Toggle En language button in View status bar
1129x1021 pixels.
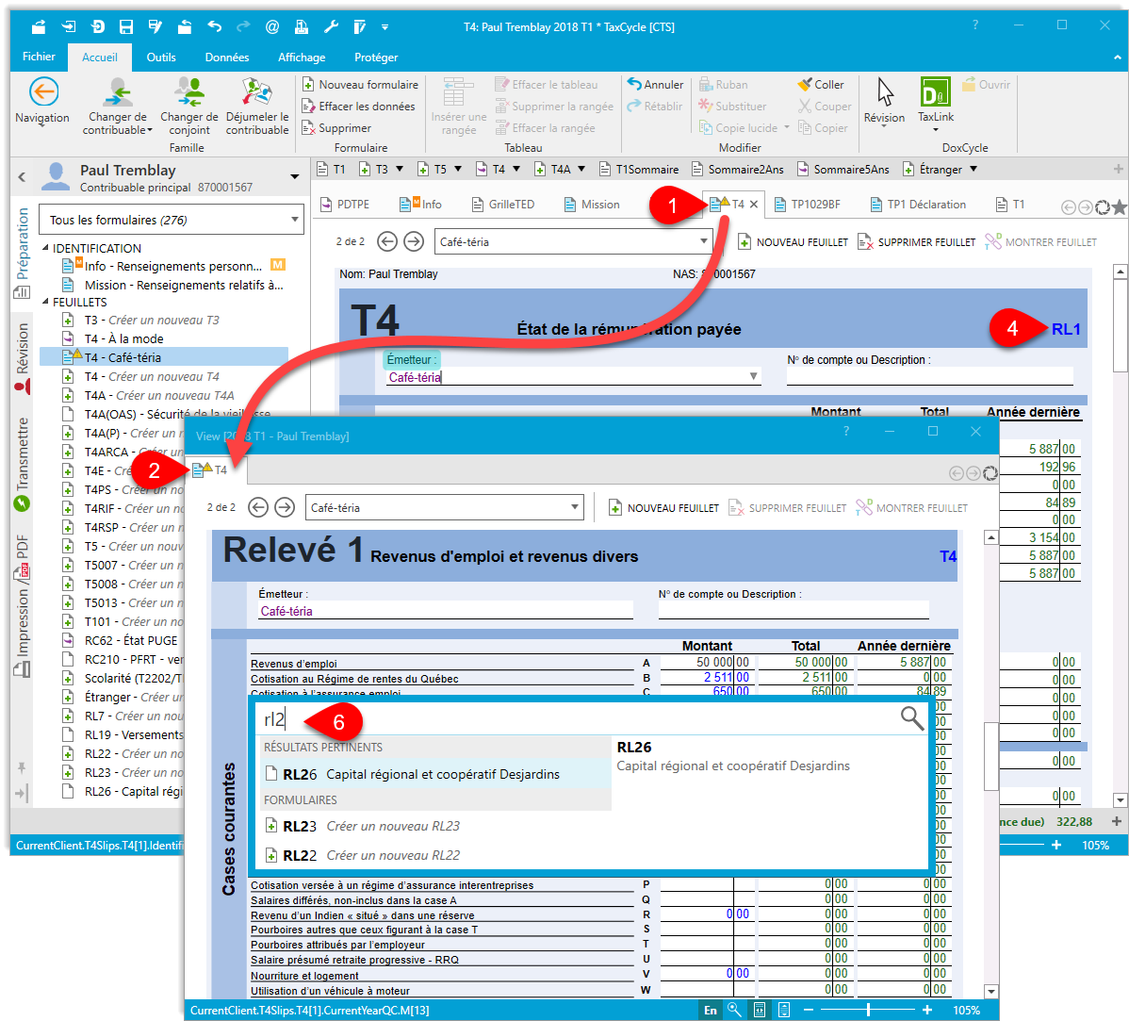[711, 1010]
